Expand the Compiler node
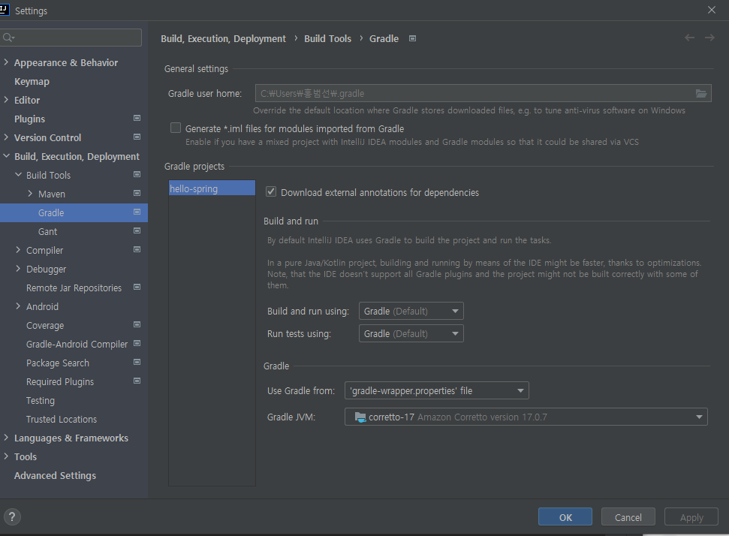729x536 pixels. 18,250
